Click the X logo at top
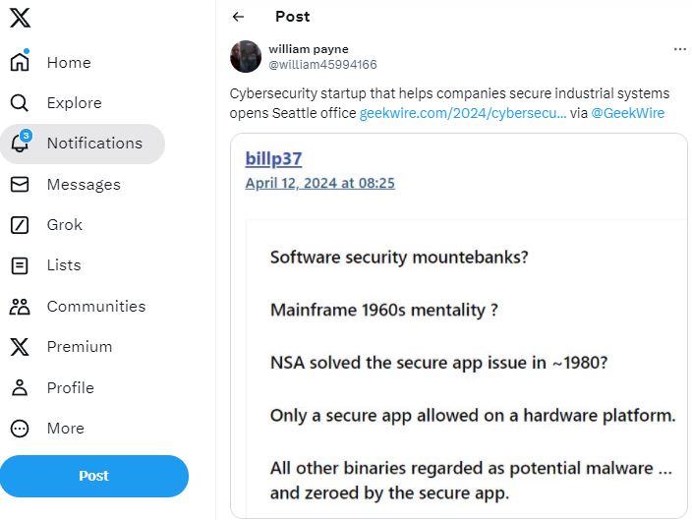This screenshot has height=520, width=692. pos(21,18)
